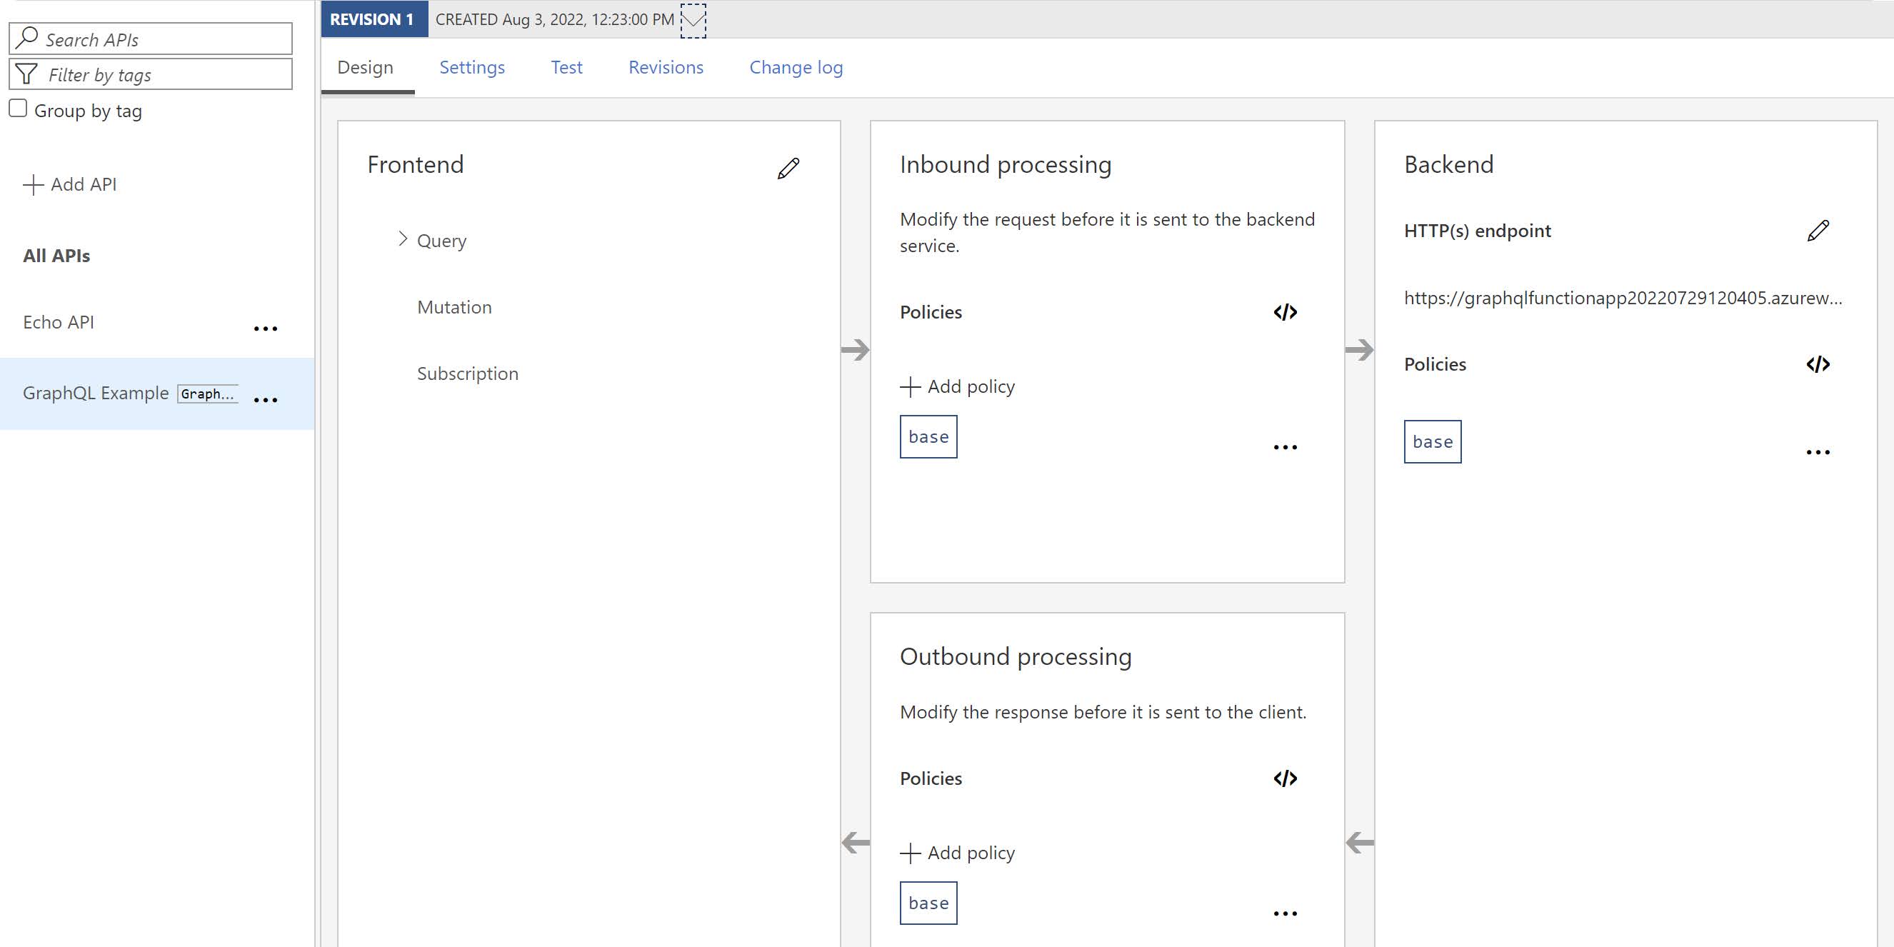Expand the Query tree node
The width and height of the screenshot is (1894, 947).
(402, 239)
